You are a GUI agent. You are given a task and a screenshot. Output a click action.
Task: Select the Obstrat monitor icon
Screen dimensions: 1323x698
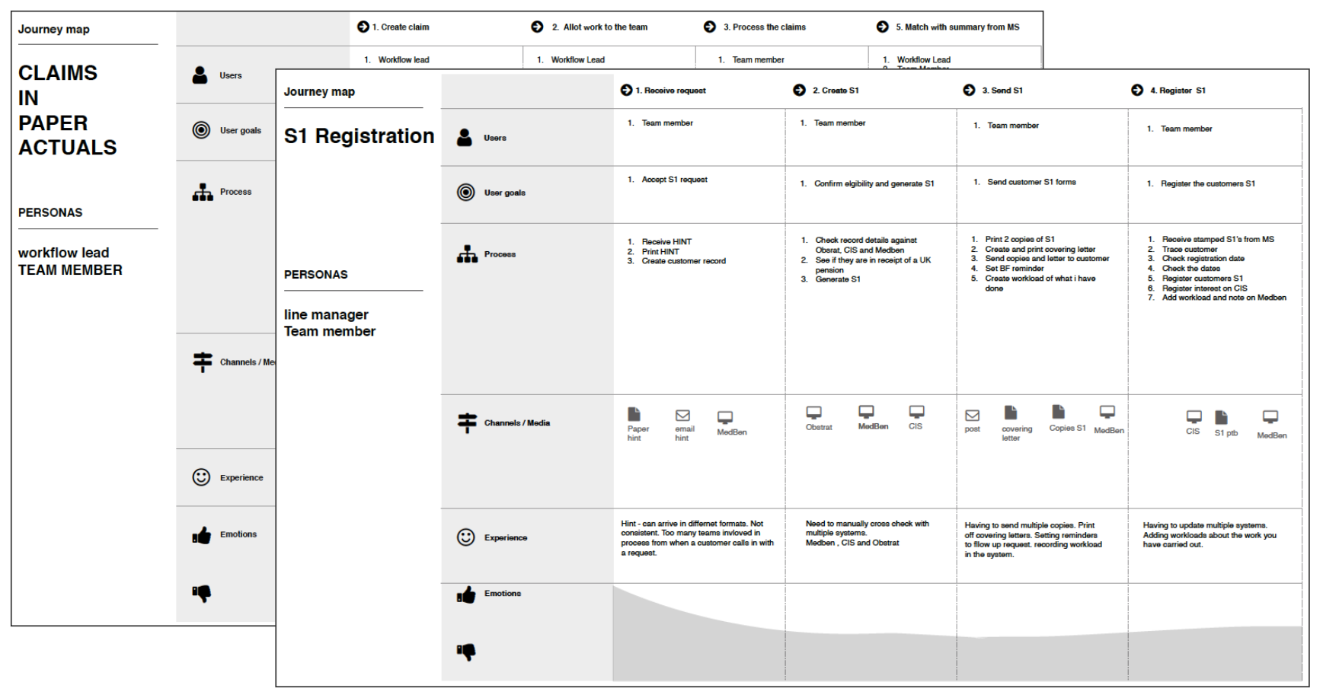click(x=814, y=413)
